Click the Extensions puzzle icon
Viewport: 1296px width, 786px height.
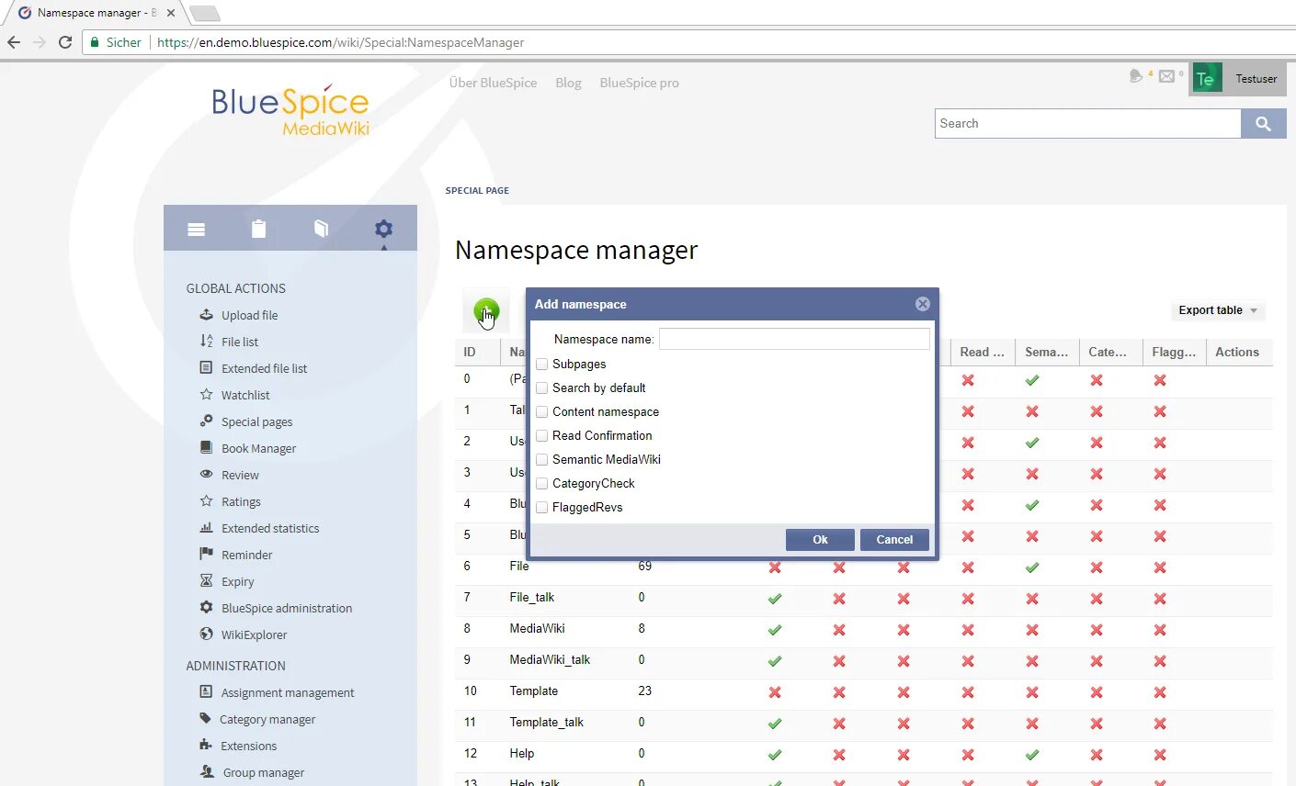pyautogui.click(x=206, y=746)
